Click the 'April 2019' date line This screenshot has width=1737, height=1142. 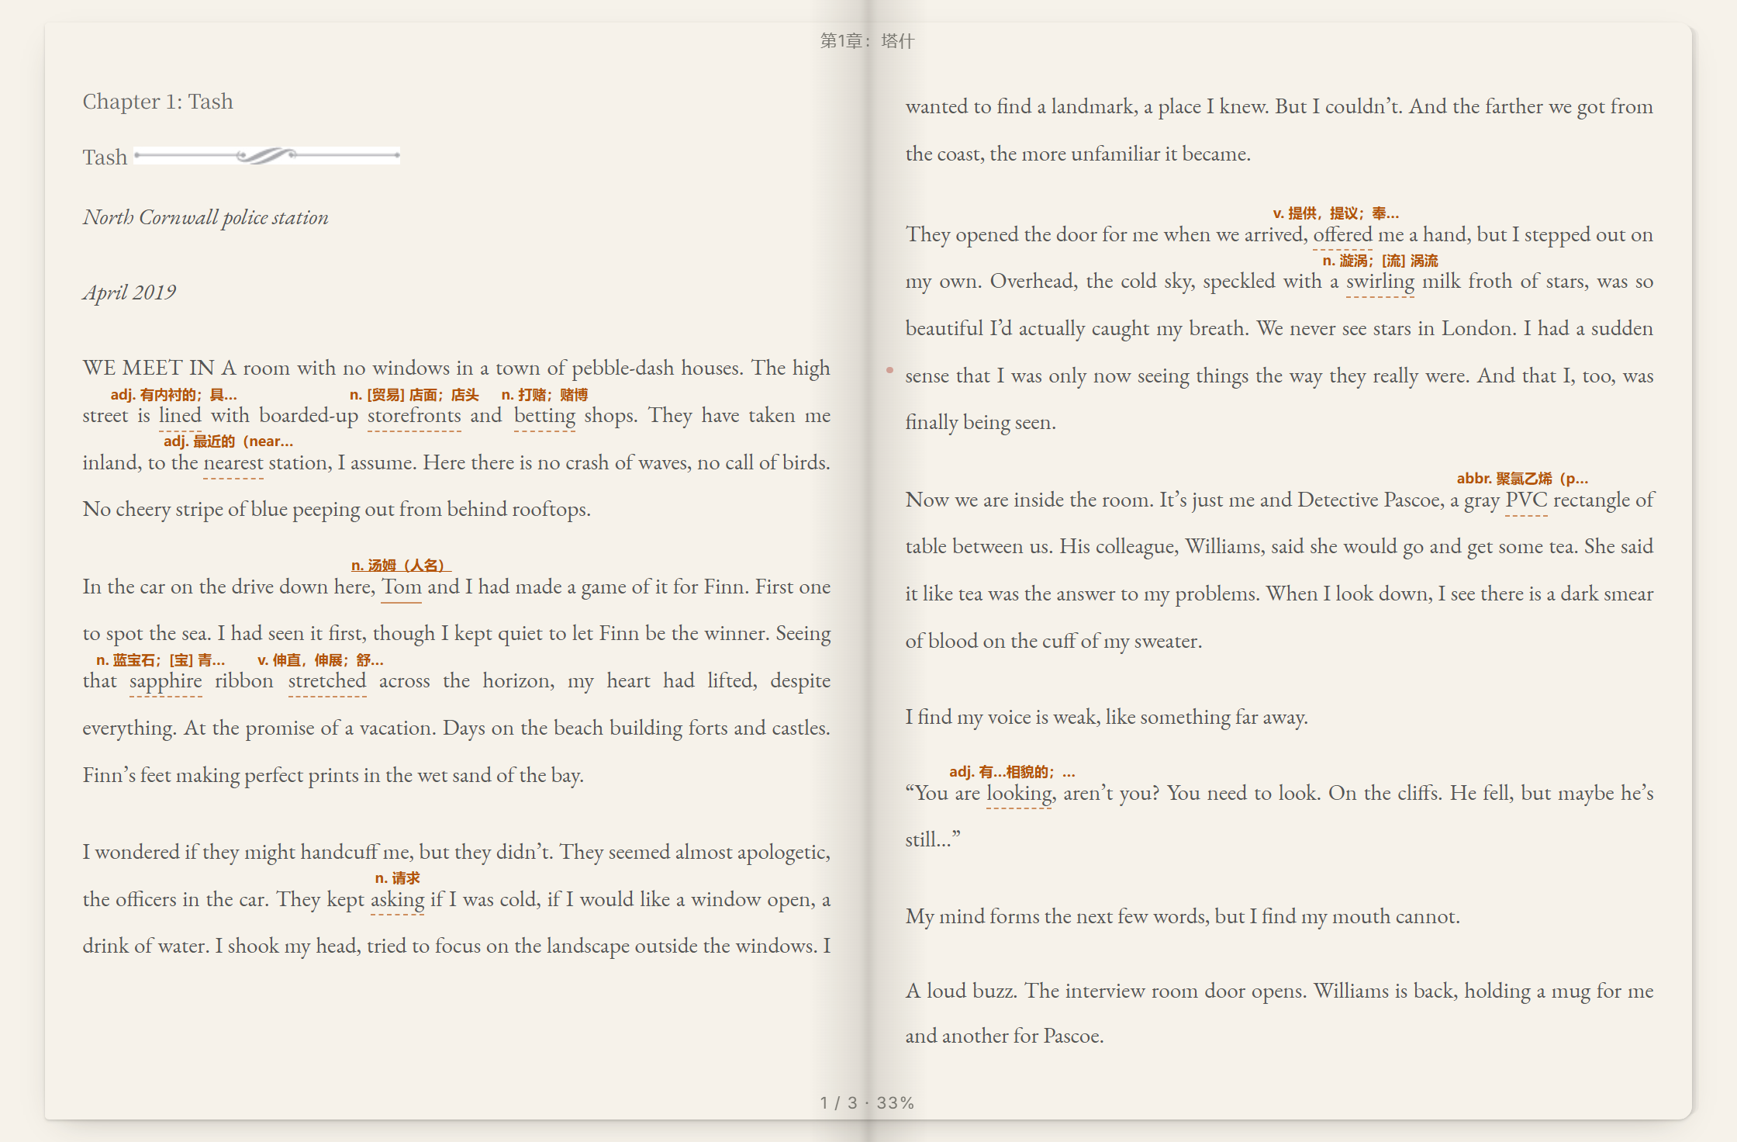(129, 292)
